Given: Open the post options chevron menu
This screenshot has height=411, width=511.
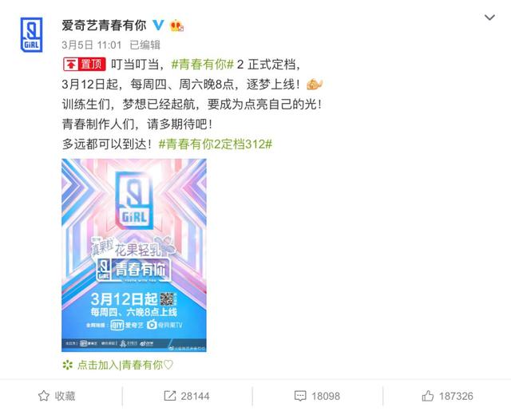Looking at the screenshot, I should point(489,18).
